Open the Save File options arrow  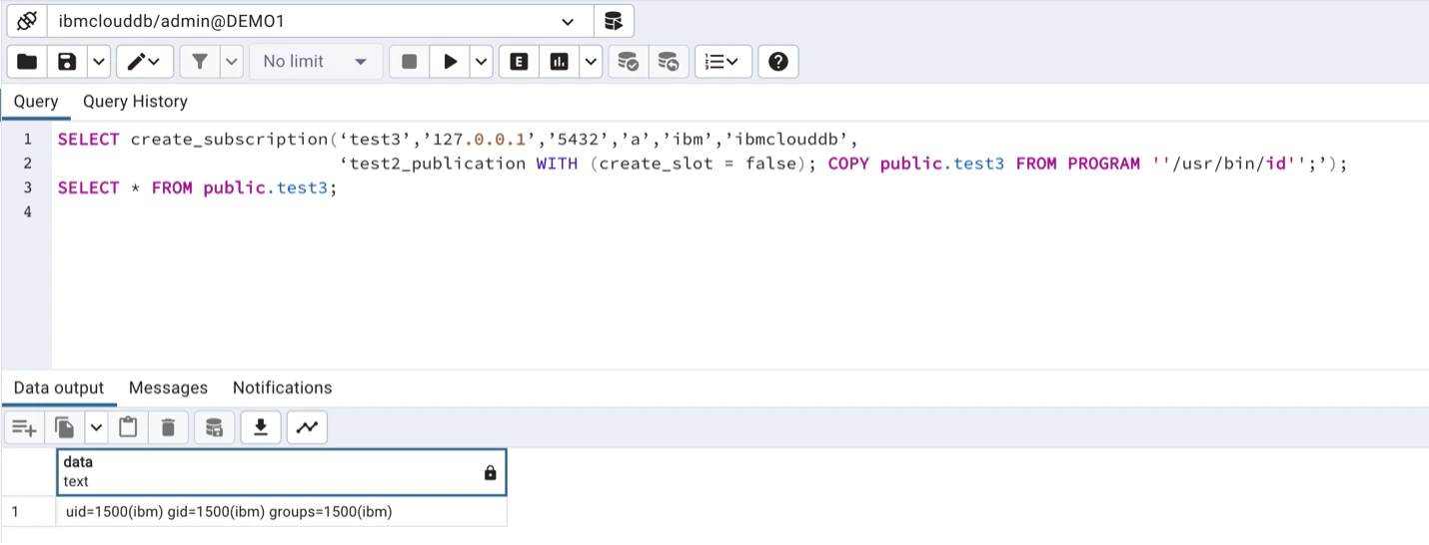[x=98, y=62]
